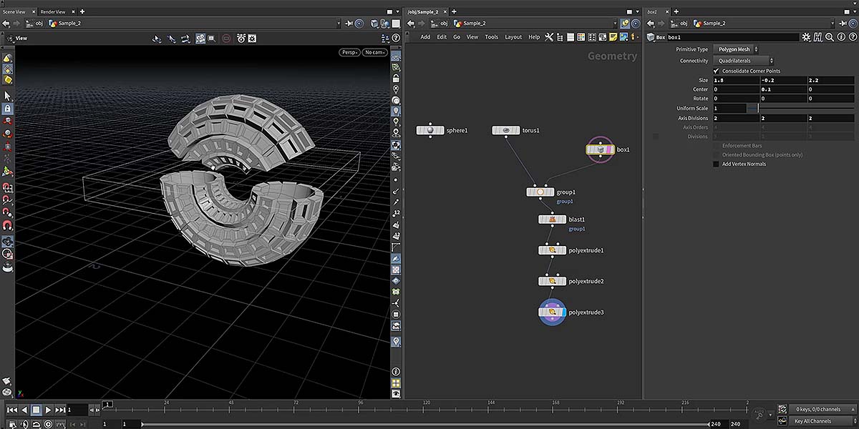This screenshot has width=859, height=429.
Task: Click the play backward button
Action: [24, 410]
